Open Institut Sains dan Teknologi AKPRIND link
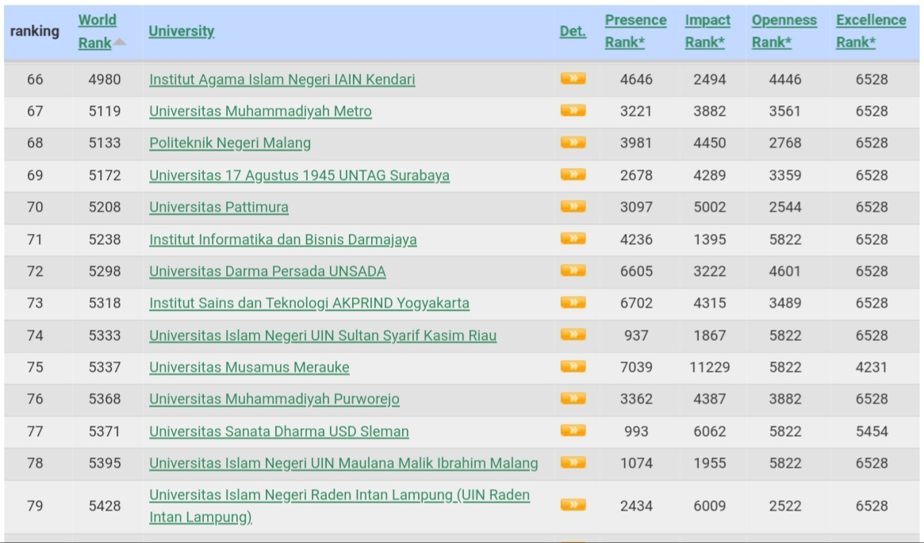Image resolution: width=924 pixels, height=543 pixels. coord(309,303)
